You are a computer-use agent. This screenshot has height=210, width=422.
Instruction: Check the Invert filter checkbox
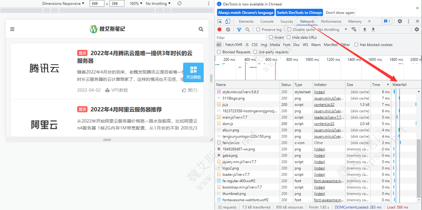(271, 38)
